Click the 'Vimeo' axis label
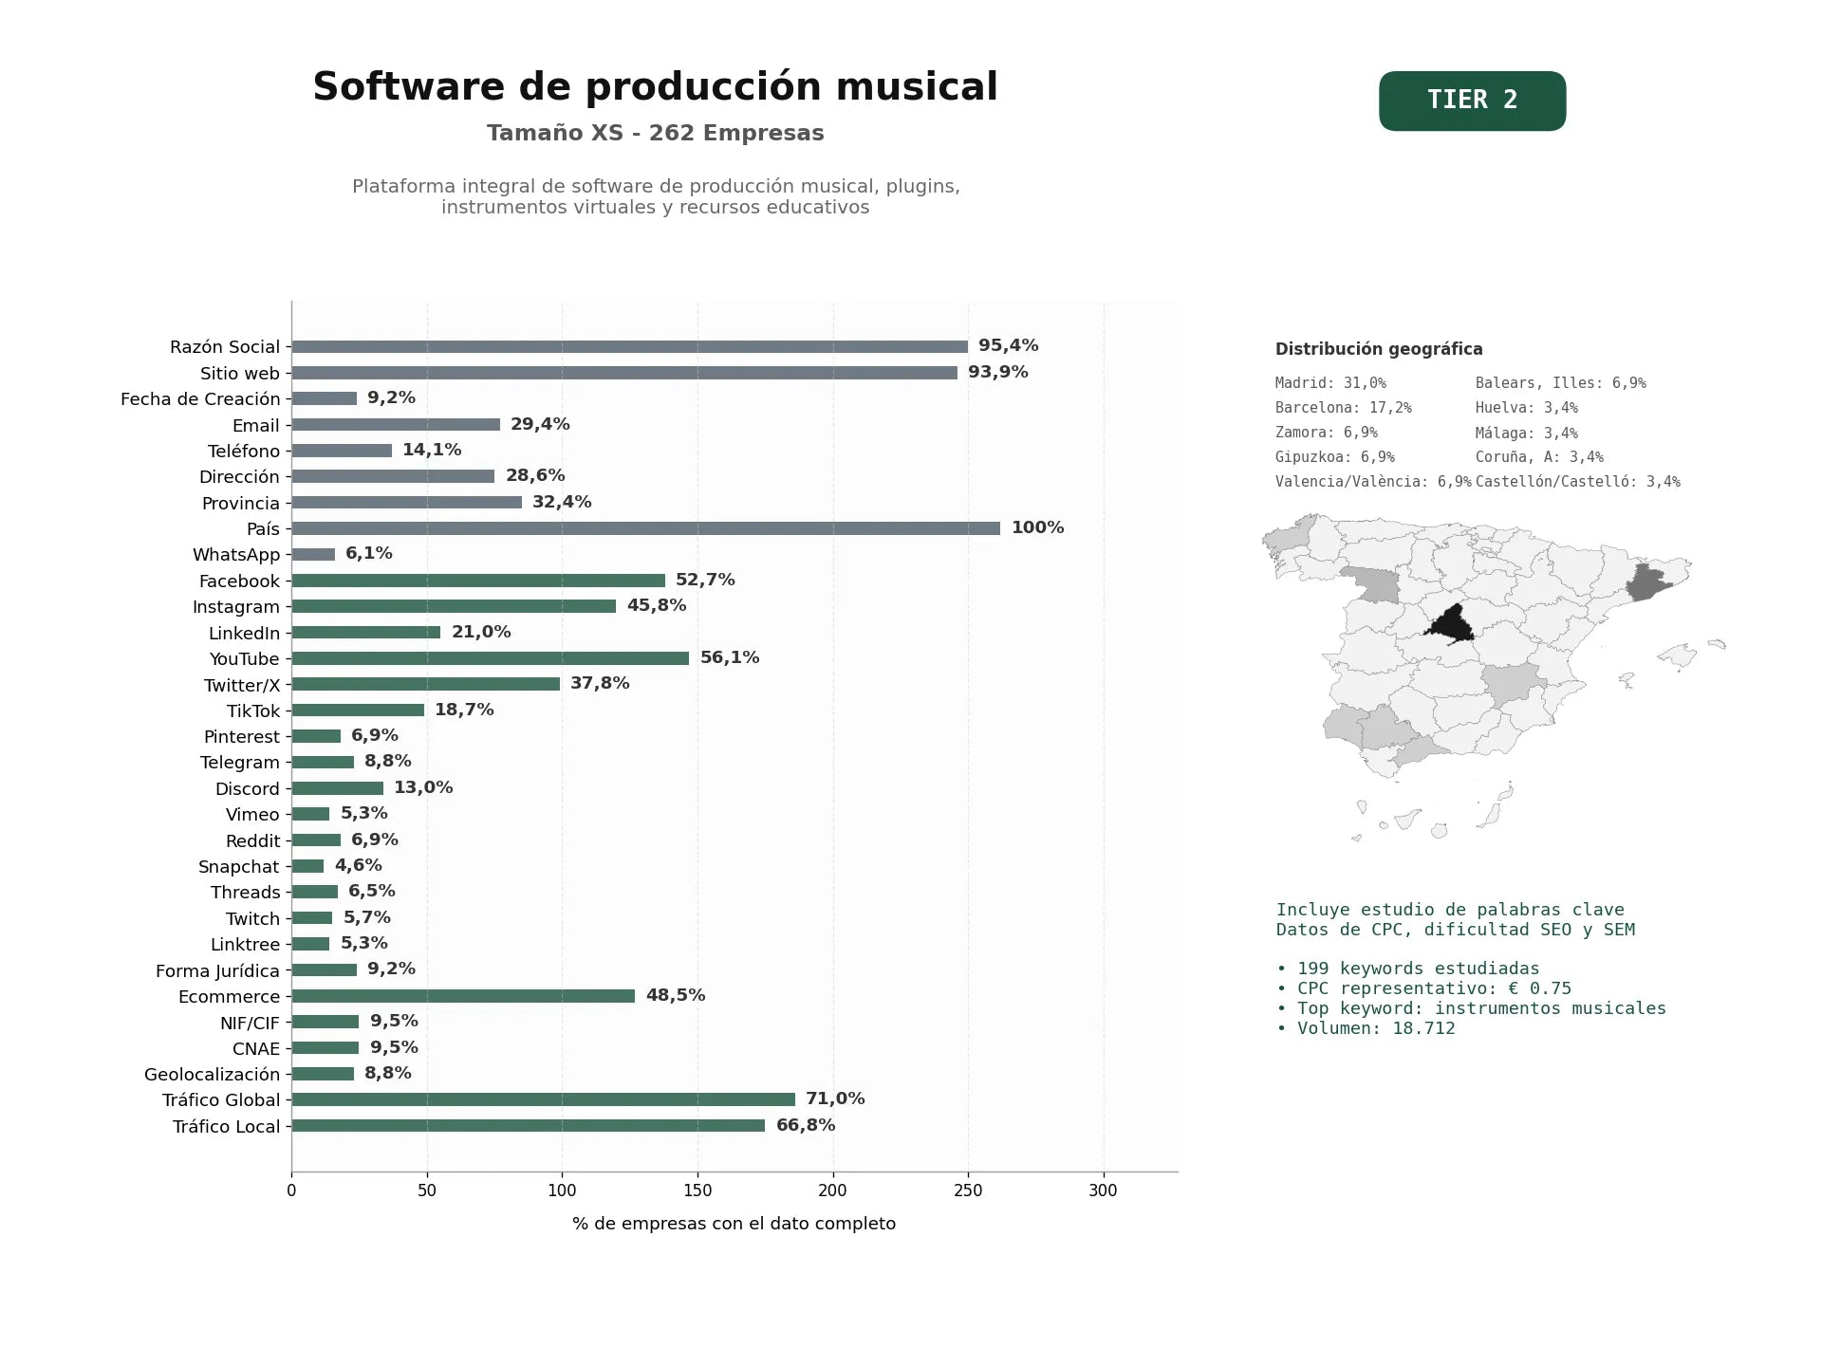1822x1366 pixels. pos(252,815)
